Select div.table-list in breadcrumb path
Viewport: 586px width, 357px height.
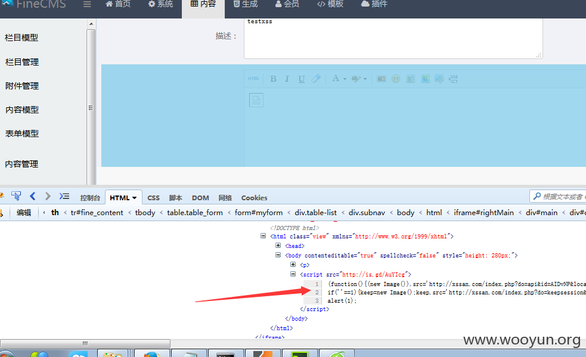(316, 213)
